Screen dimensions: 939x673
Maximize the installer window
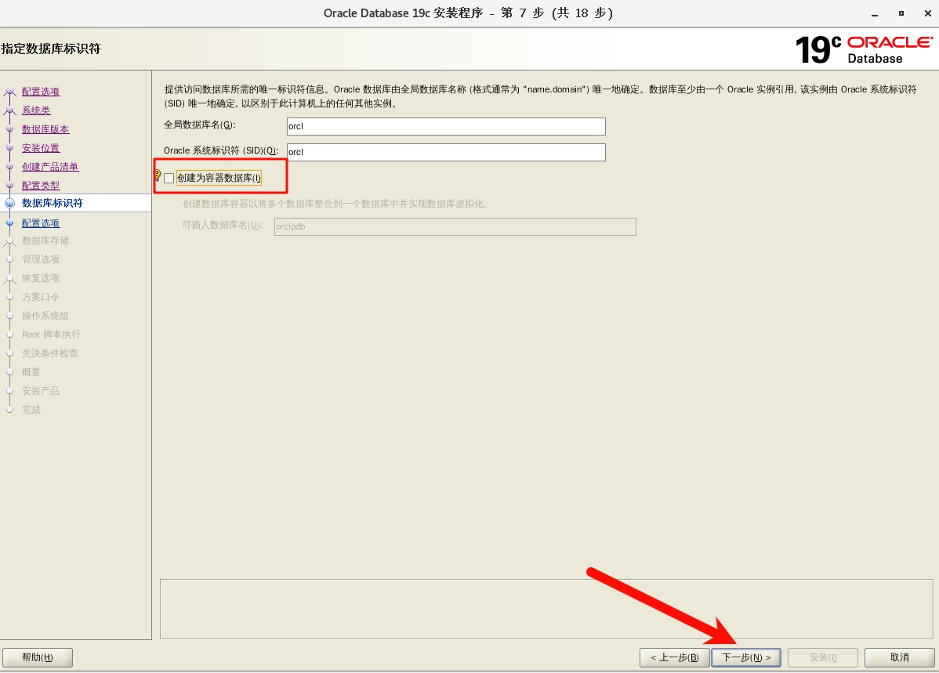click(x=901, y=14)
